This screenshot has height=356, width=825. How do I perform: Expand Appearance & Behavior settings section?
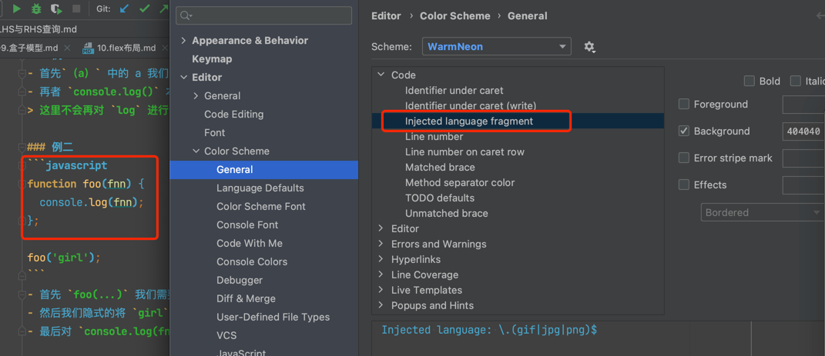click(183, 41)
